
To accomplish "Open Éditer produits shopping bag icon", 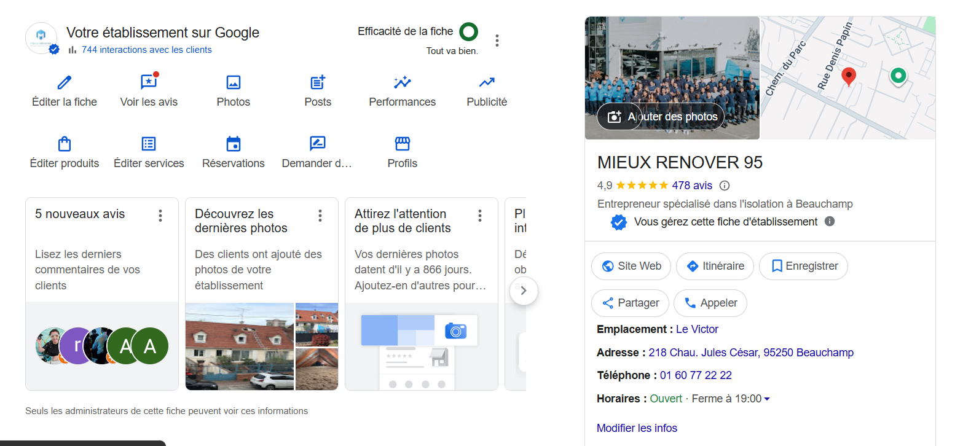I will pyautogui.click(x=65, y=144).
